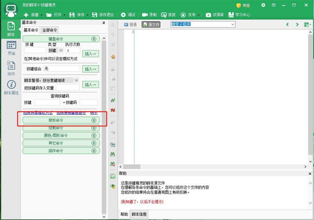Viewport: 314px width, 220px height.
Task: Click the Go (goto line) icon
Action: click(x=113, y=144)
